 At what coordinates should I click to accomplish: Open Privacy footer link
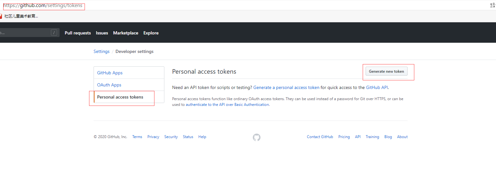(x=153, y=137)
